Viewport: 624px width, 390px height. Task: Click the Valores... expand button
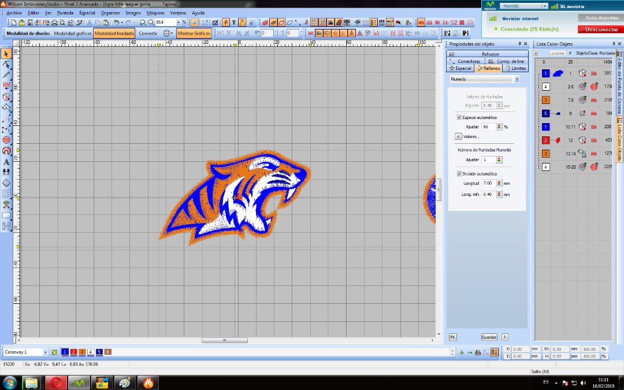pos(458,136)
